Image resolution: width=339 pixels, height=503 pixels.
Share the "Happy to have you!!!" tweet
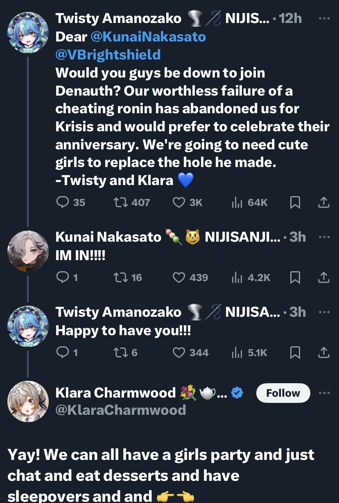[x=323, y=353]
